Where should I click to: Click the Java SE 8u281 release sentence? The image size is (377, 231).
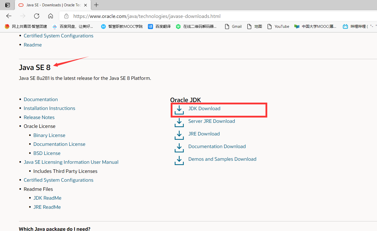tap(85, 78)
